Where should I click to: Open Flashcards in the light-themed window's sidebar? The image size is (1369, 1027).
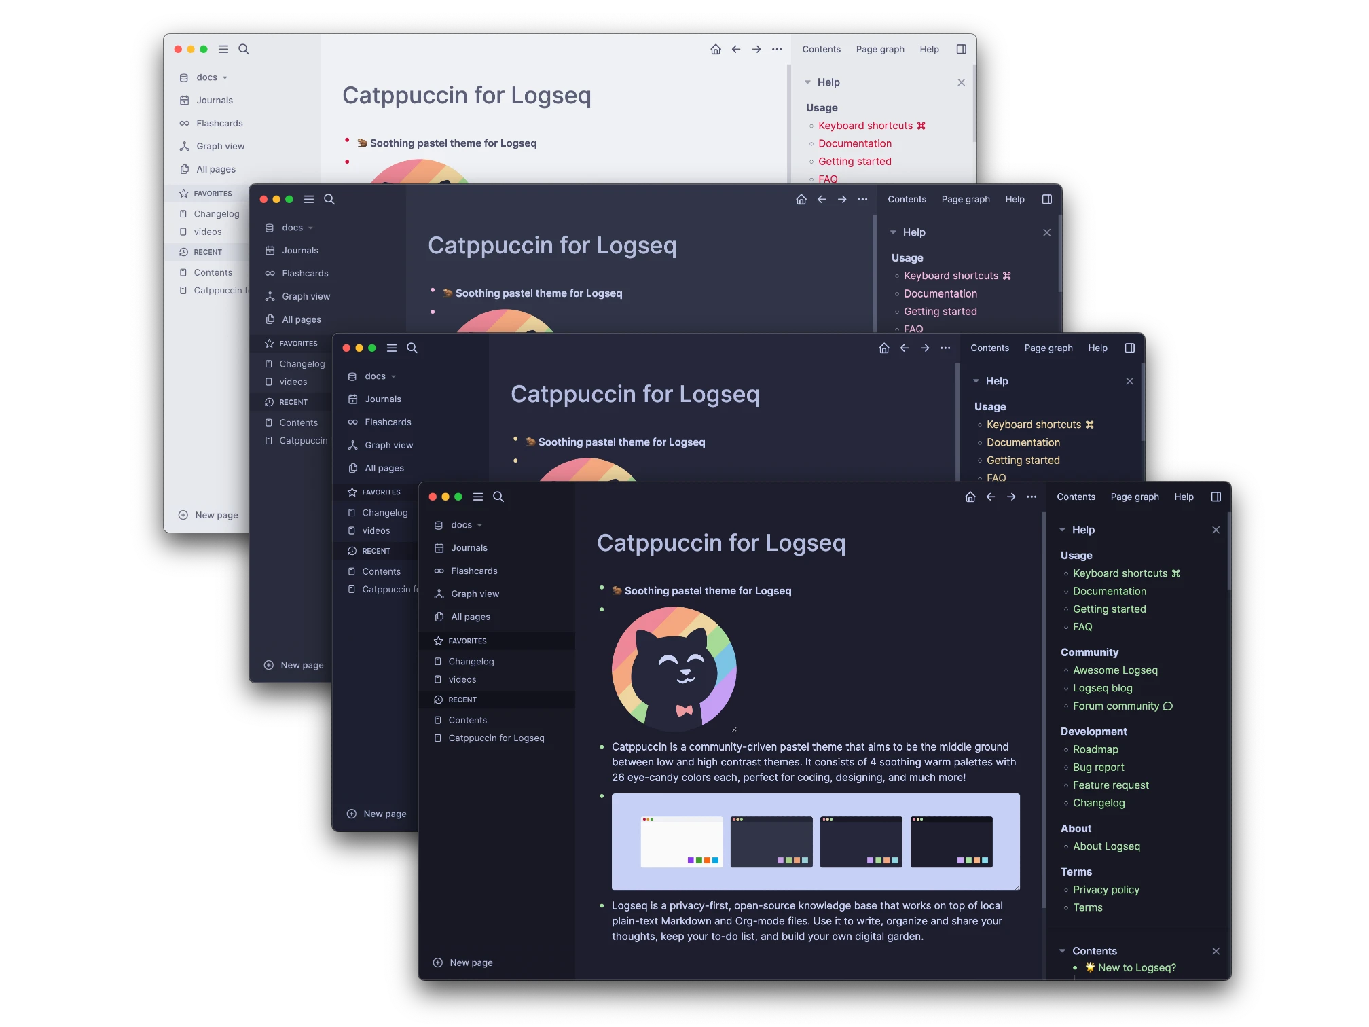[219, 123]
